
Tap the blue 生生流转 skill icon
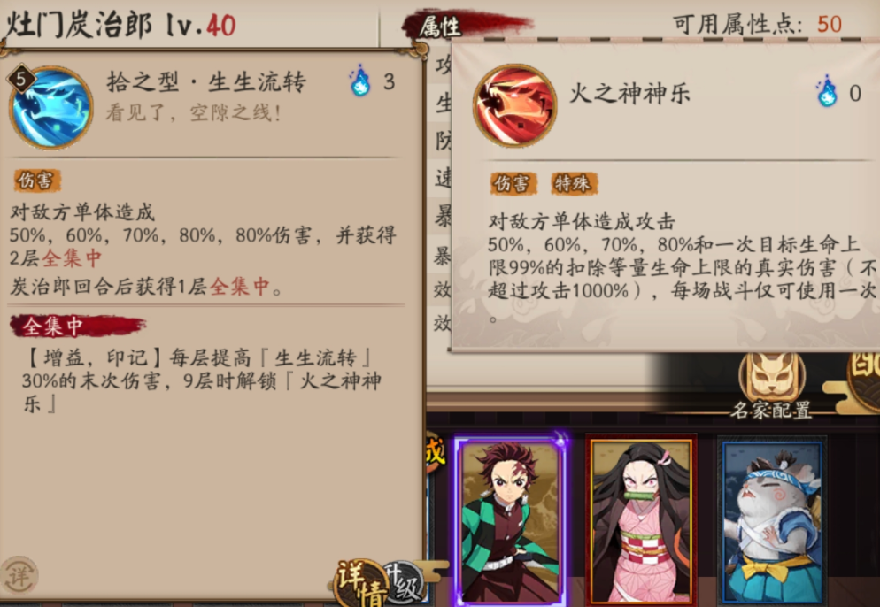click(51, 108)
